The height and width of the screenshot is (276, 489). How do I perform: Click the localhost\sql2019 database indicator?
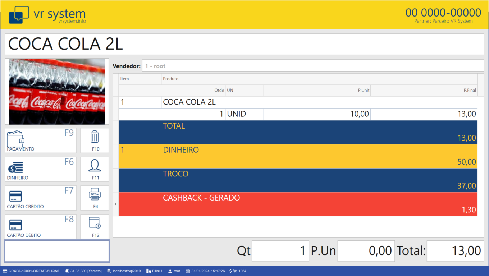[x=124, y=271]
